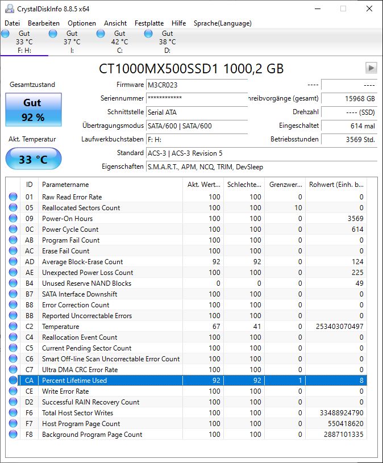Click the Grenzwer... column header
The width and height of the screenshot is (383, 463).
pos(285,185)
